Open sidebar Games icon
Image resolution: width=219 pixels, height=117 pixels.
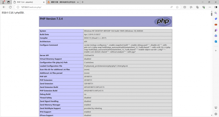216,30
